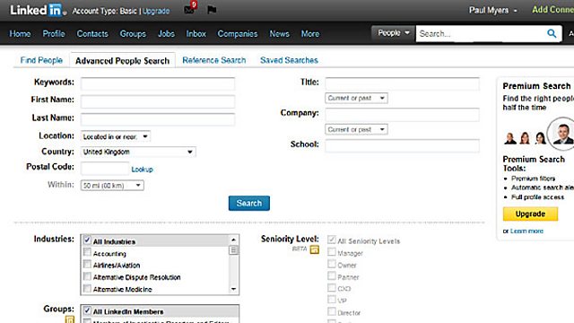The width and height of the screenshot is (574, 323).
Task: Click the Upgrade account type link
Action: click(x=156, y=11)
